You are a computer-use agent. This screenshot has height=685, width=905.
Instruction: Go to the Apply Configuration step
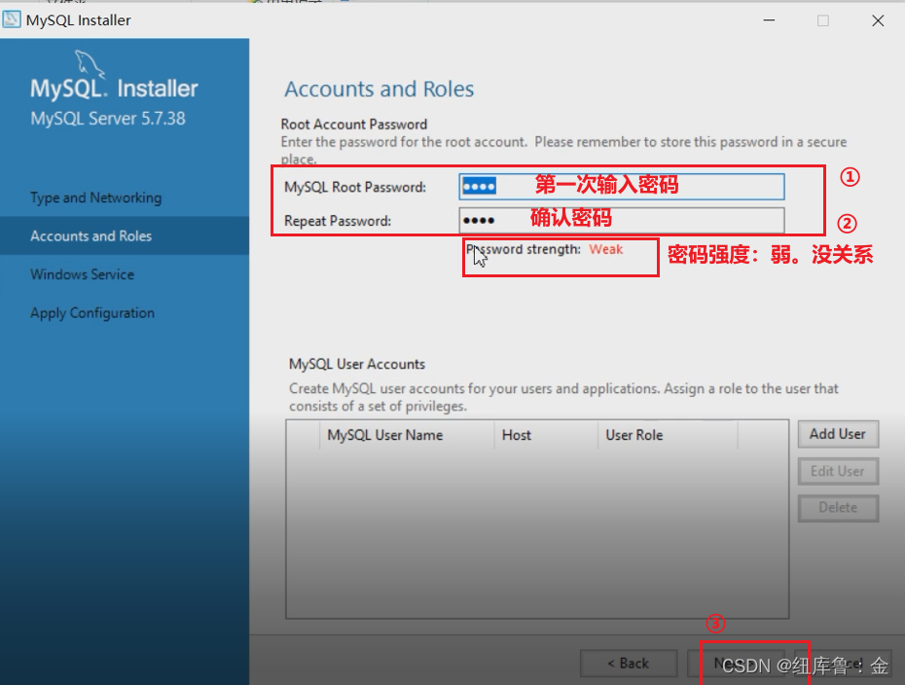click(92, 312)
